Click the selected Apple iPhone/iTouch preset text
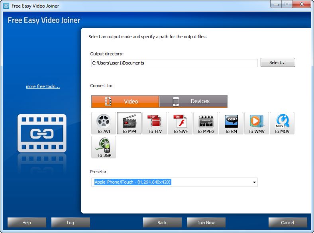314x233 pixels. [133, 182]
